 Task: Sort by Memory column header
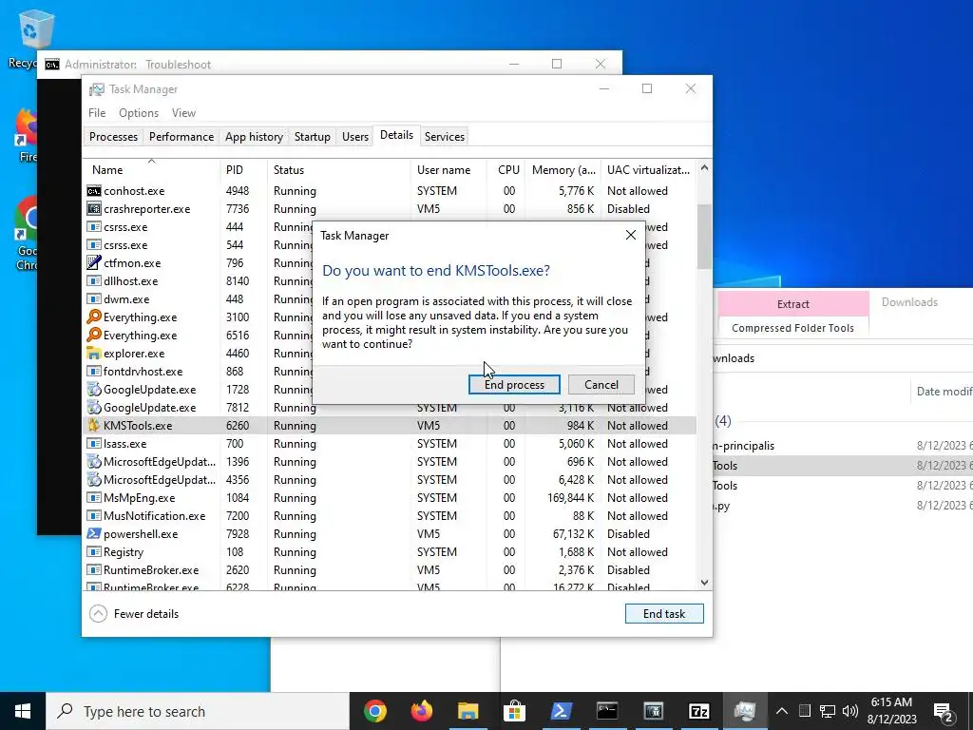click(563, 169)
